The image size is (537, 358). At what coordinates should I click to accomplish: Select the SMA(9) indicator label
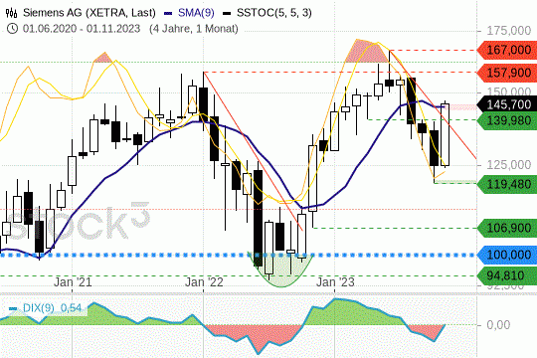pos(196,13)
